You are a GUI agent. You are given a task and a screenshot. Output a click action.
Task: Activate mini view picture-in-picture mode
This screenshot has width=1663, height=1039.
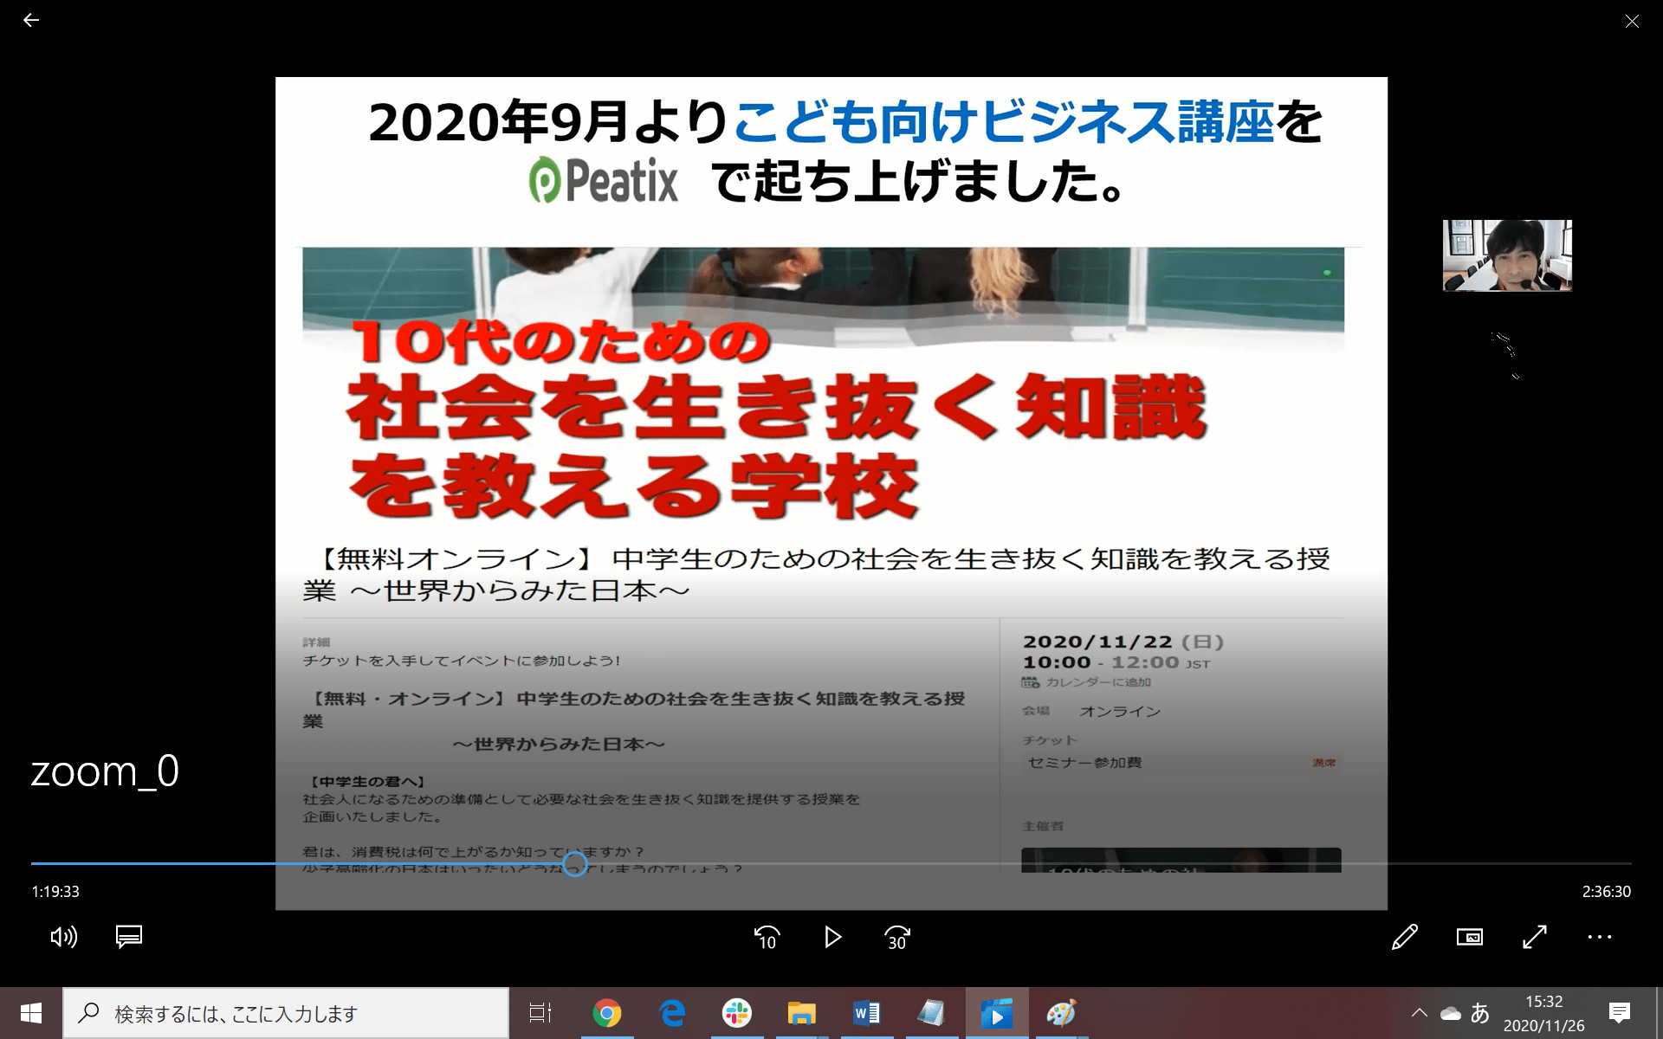[x=1469, y=937]
